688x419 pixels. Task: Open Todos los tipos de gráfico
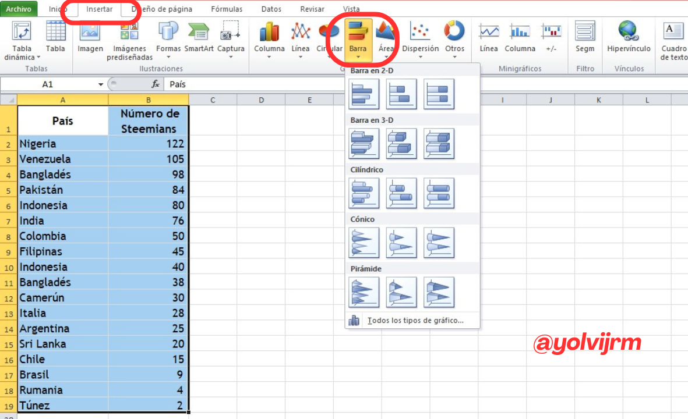[412, 321]
